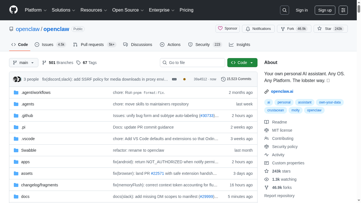Click the Notifications bell icon
Image resolution: width=361 pixels, height=203 pixels.
tap(248, 29)
